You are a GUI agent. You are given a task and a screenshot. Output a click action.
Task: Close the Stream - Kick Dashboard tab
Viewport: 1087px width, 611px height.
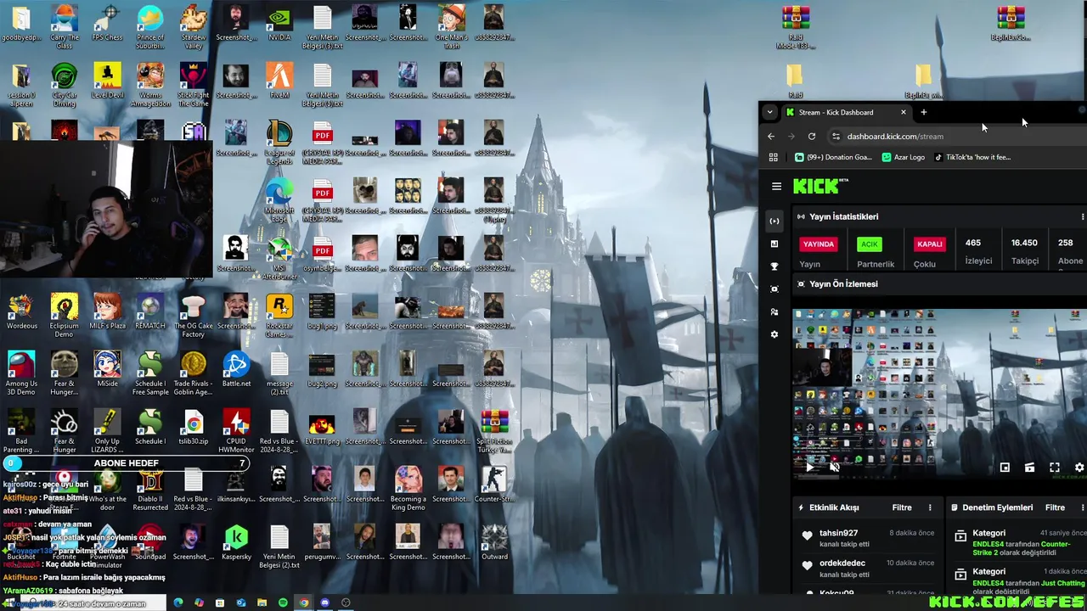(x=903, y=112)
